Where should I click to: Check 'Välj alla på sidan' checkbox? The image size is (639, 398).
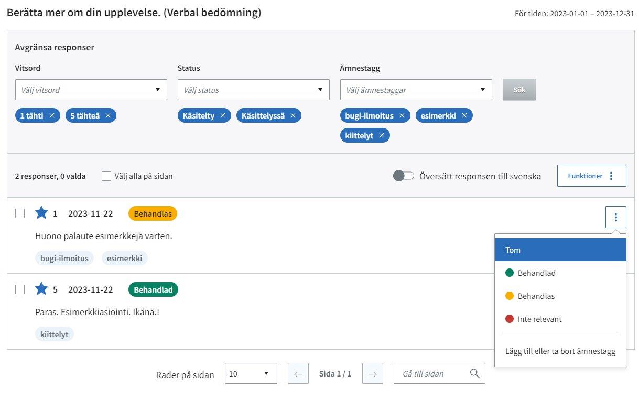pyautogui.click(x=106, y=176)
